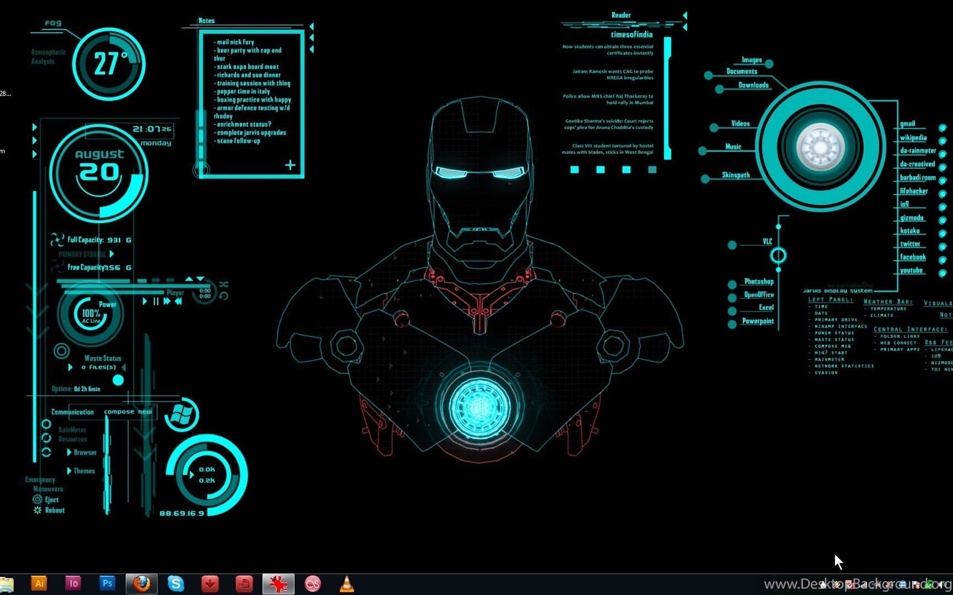Play the track in the Player widget
This screenshot has height=595, width=953.
tap(145, 301)
